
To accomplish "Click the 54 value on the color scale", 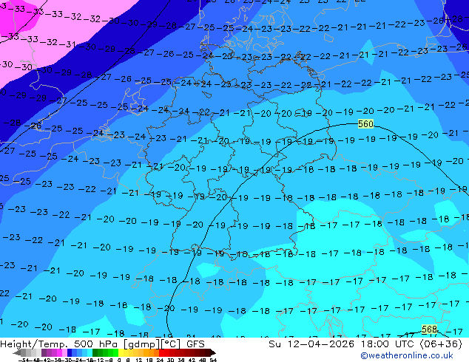I will click(x=213, y=360).
